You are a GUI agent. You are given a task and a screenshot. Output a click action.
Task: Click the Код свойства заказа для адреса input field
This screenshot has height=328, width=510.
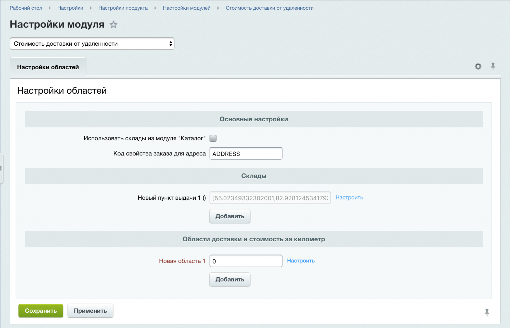(x=246, y=153)
